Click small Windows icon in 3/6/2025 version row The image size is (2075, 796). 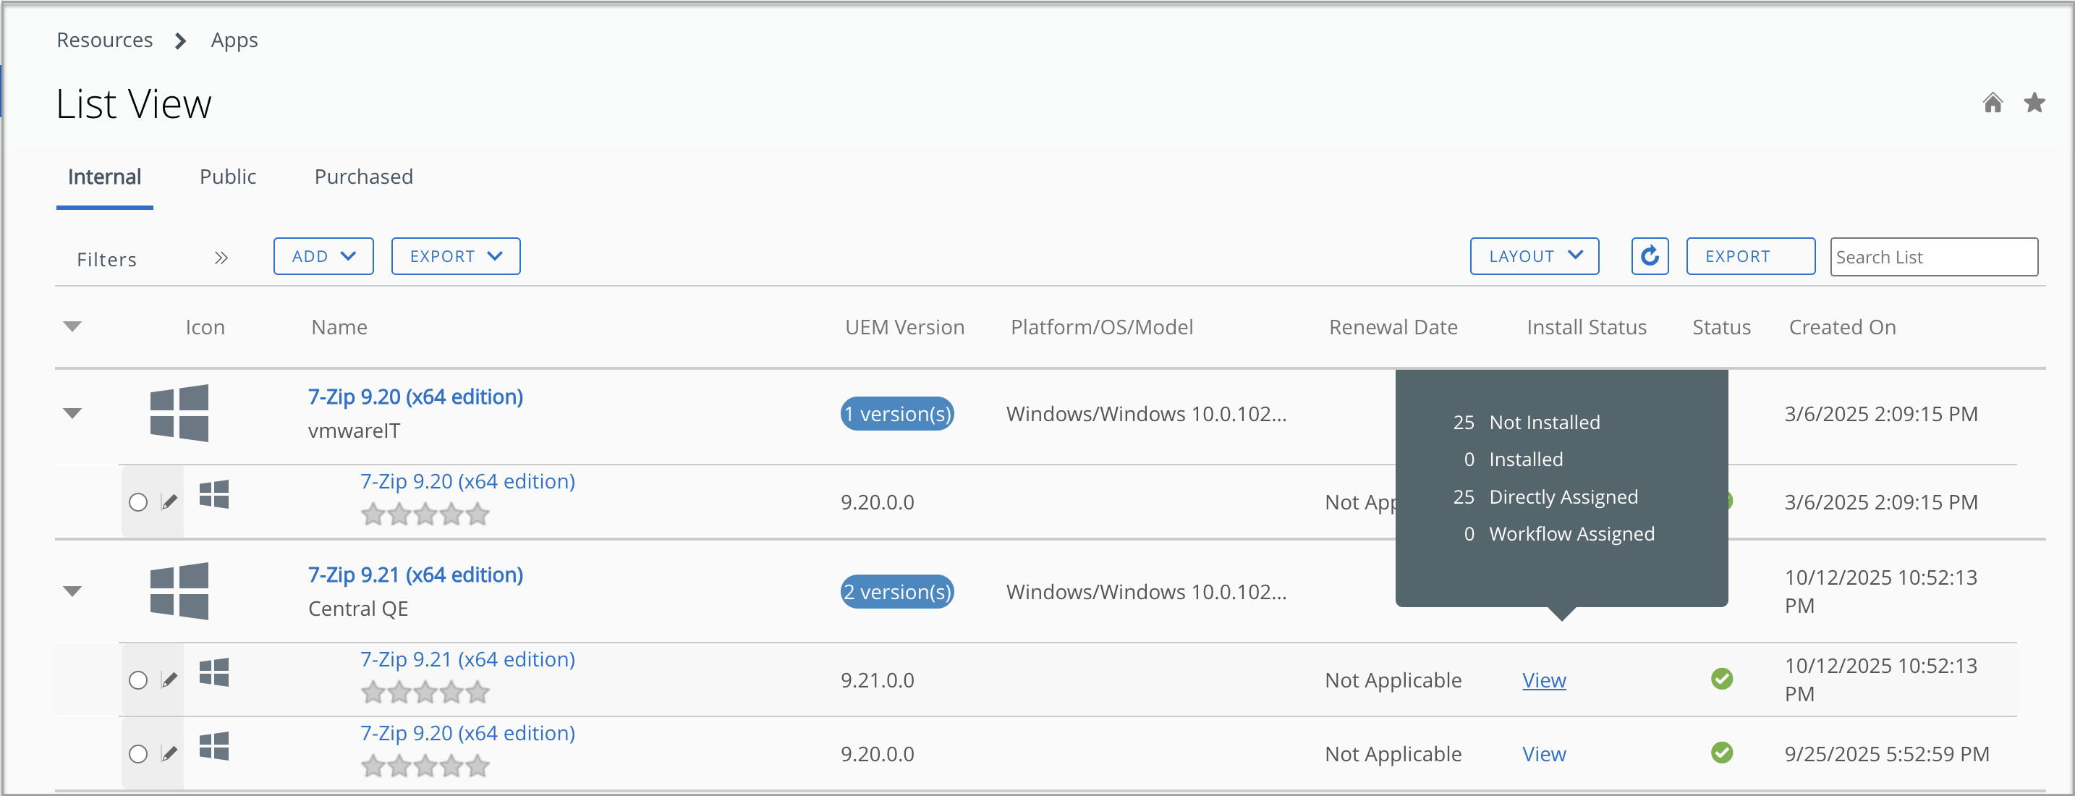[x=214, y=494]
